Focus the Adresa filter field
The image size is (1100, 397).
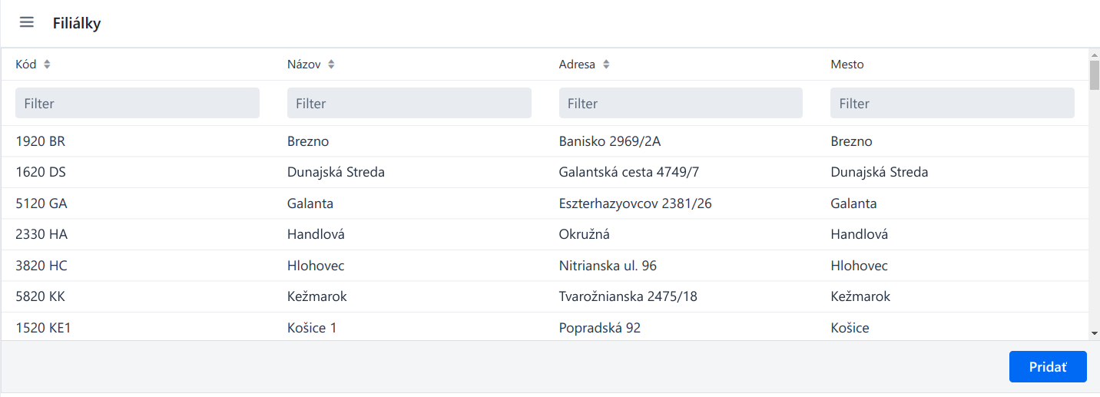(681, 103)
